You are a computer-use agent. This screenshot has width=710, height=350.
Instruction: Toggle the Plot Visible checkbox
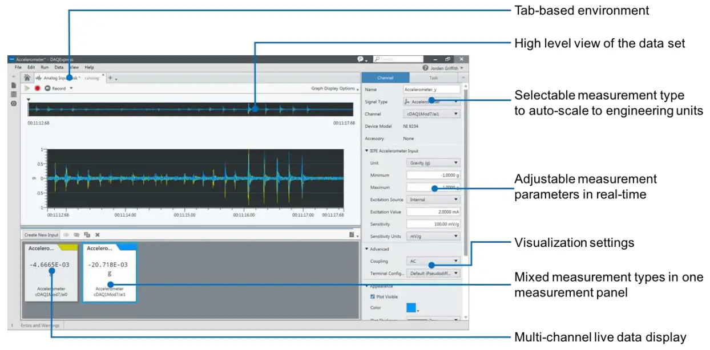pos(374,296)
